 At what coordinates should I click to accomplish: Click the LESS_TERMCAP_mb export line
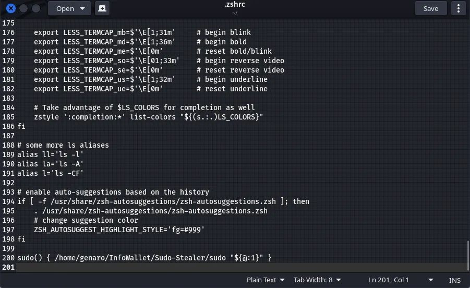coord(142,32)
